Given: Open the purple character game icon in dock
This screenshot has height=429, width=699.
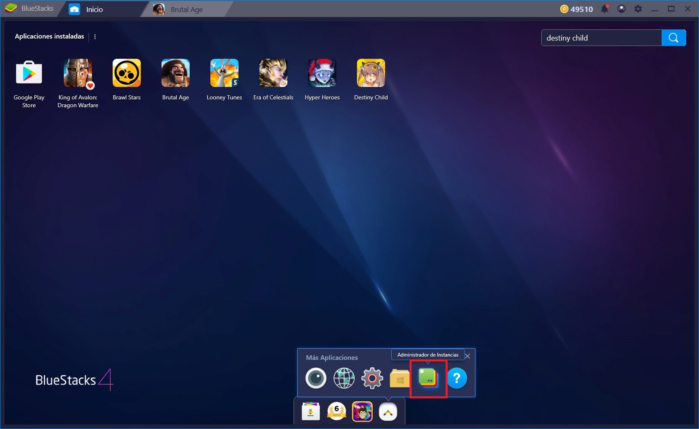Looking at the screenshot, I should pos(362,412).
